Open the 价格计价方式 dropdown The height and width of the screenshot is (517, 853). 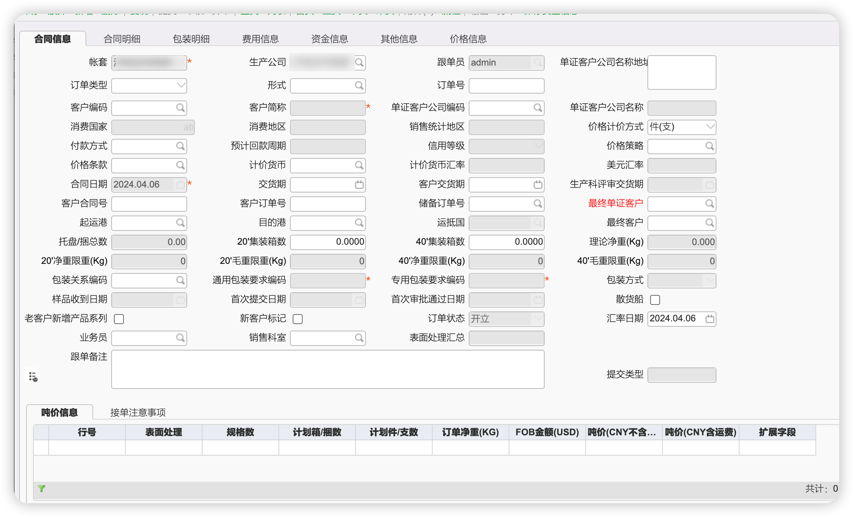710,127
